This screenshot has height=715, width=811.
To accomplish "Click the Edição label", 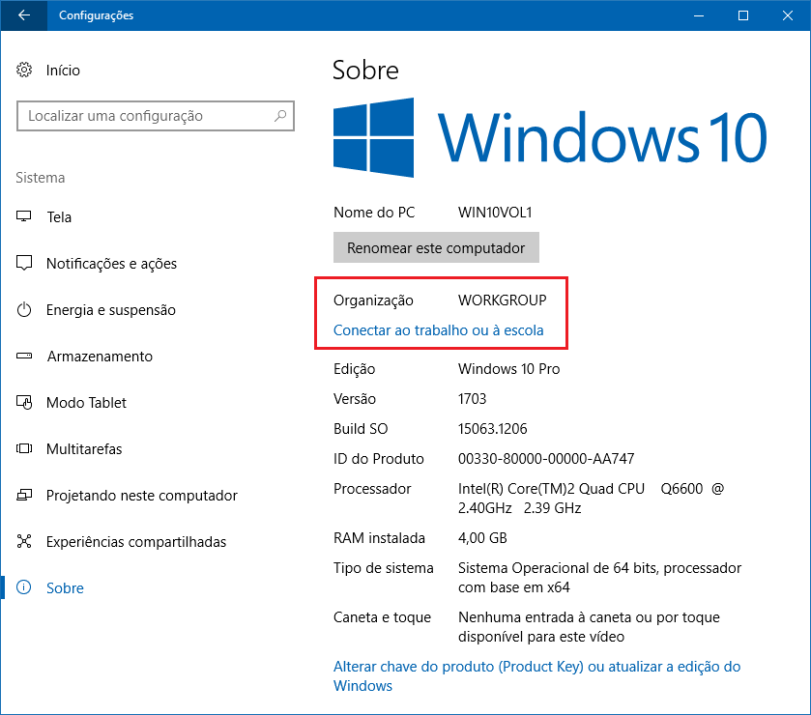I will pos(355,370).
